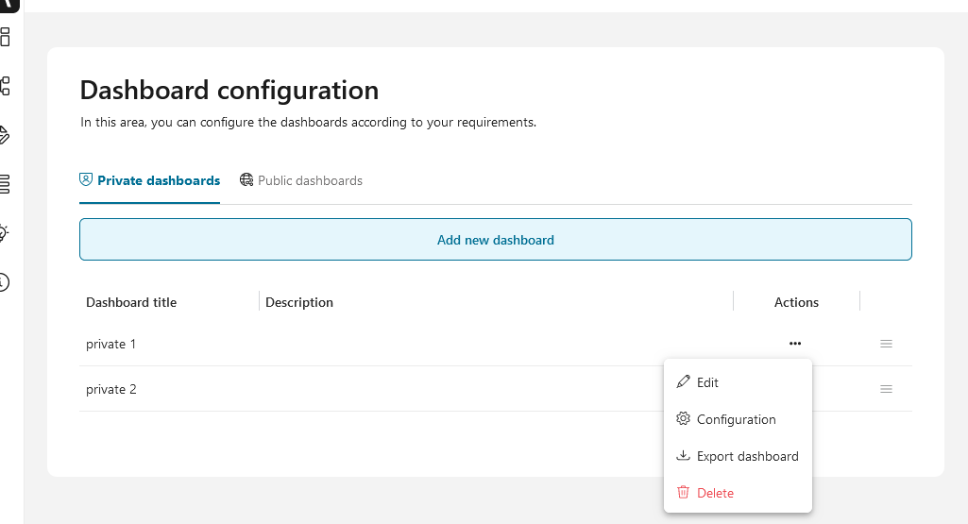
Task: Open the dashboard layout icon in sidebar
Action: 5,37
